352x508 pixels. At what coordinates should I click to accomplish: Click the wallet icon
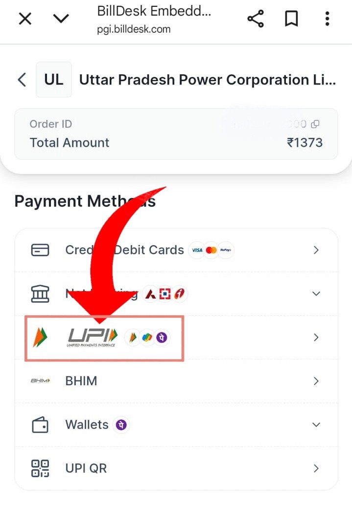(40, 425)
